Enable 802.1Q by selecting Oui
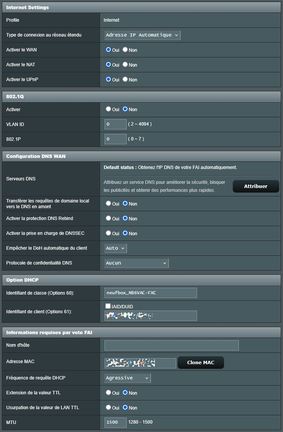283x432 pixels. coord(108,109)
